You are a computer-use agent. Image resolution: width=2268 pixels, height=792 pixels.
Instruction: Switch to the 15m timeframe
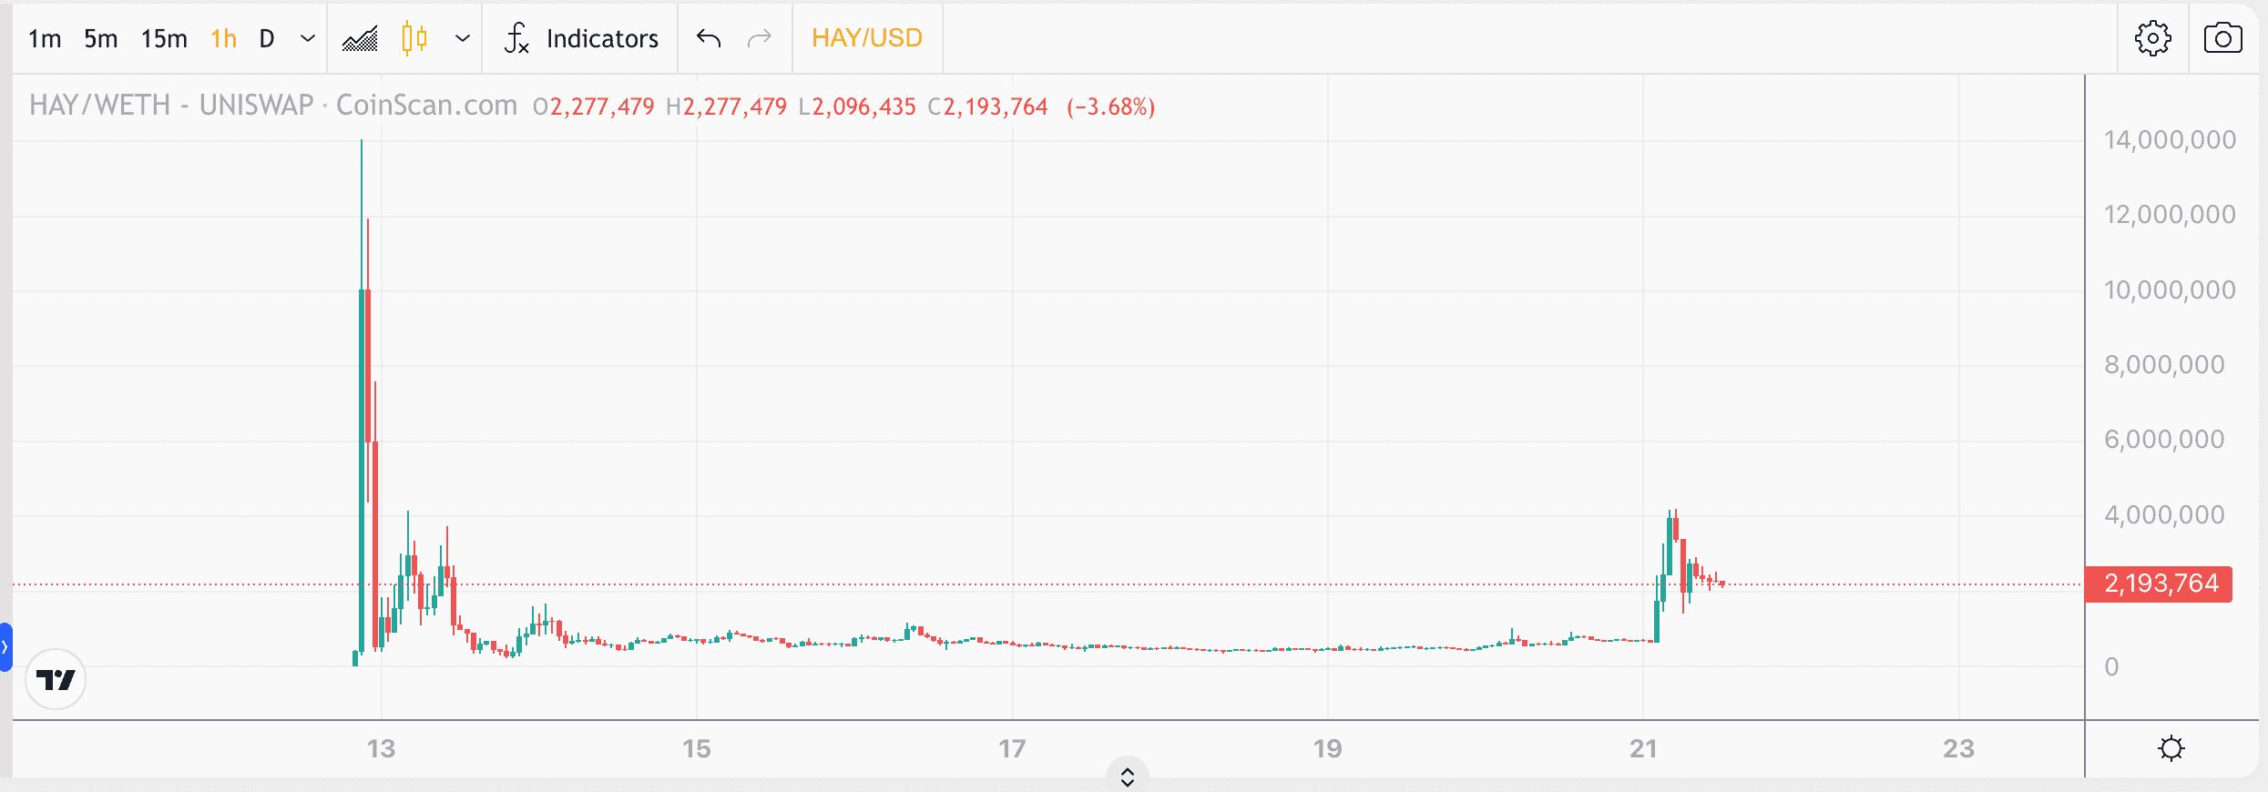tap(164, 38)
